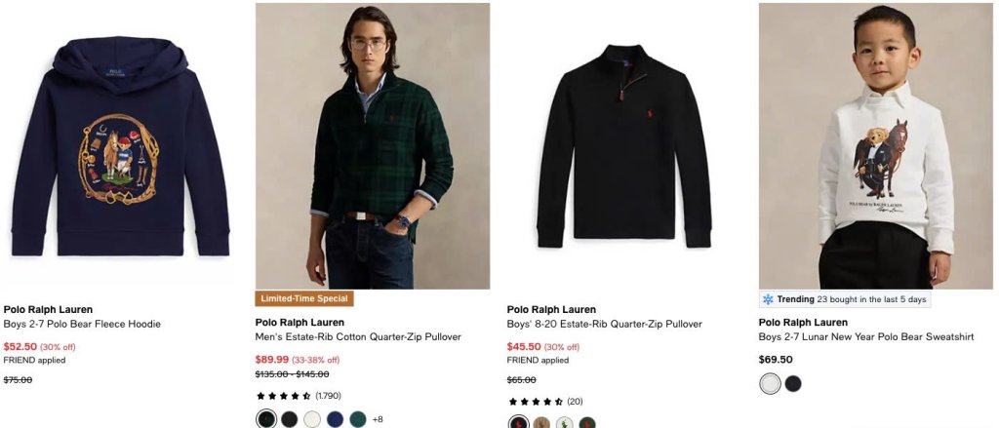Screen dimensions: 999x428
Task: Open the Boys 2-7 Polo Bear Fleece Hoodie link
Action: 82,324
